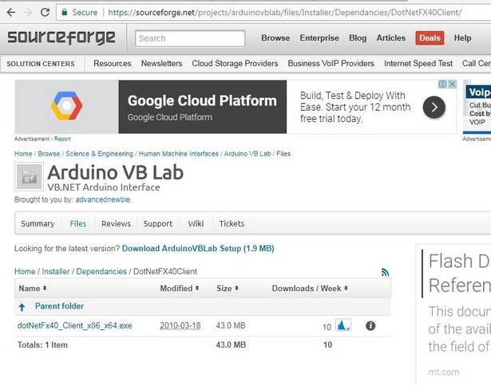Download ArduinoVBLab Setup (1.9 MB)
Screen dimensions: 491x386
[198, 248]
